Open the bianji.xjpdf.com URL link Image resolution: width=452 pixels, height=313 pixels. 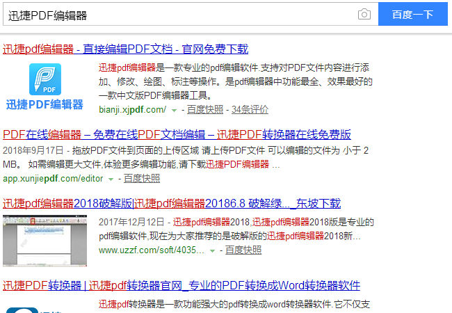(x=132, y=109)
